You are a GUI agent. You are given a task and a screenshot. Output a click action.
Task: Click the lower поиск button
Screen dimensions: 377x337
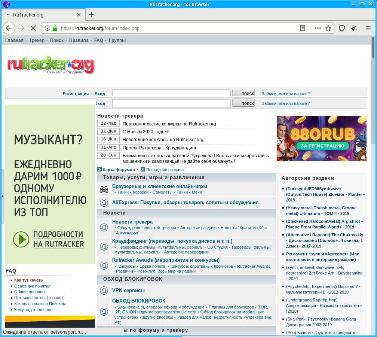click(243, 103)
